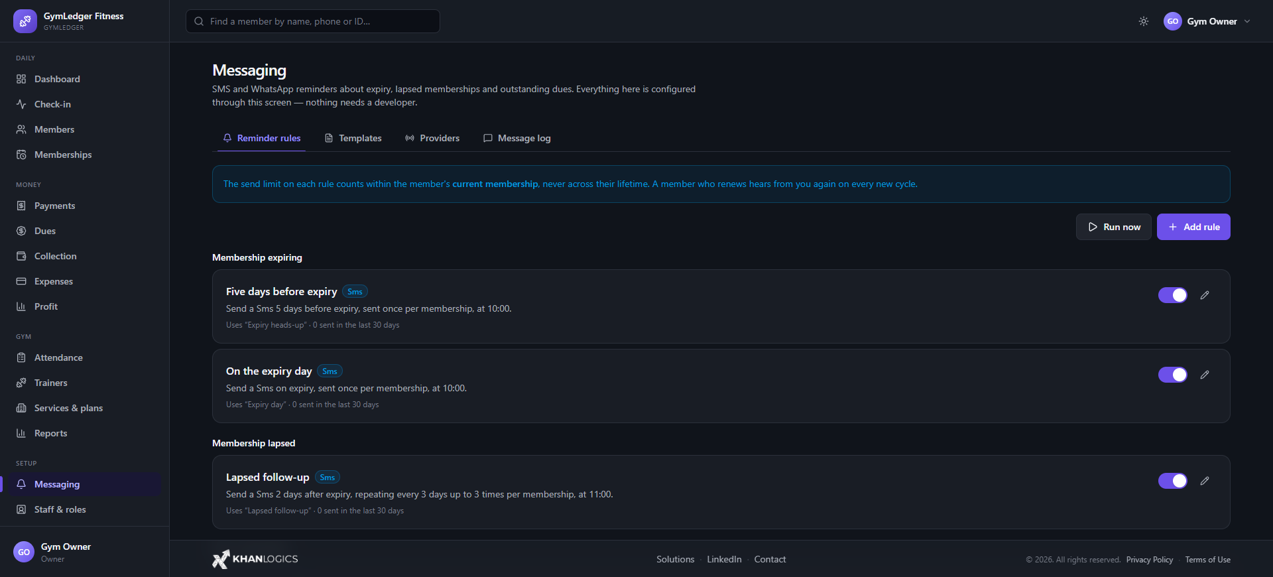
Task: Edit the Lapsed follow-up rule
Action: click(x=1205, y=481)
